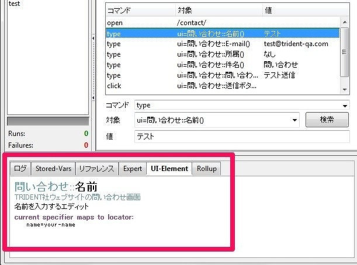This screenshot has width=357, height=265.
Task: Click the 値 input field
Action: coord(241,136)
